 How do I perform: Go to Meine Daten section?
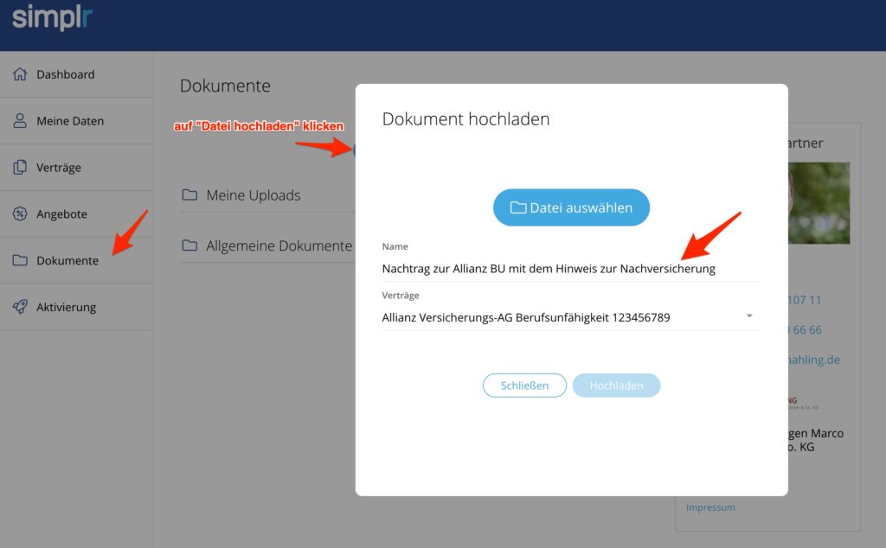(x=76, y=120)
